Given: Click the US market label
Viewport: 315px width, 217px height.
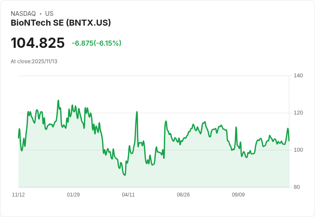Looking at the screenshot, I should click(x=49, y=14).
